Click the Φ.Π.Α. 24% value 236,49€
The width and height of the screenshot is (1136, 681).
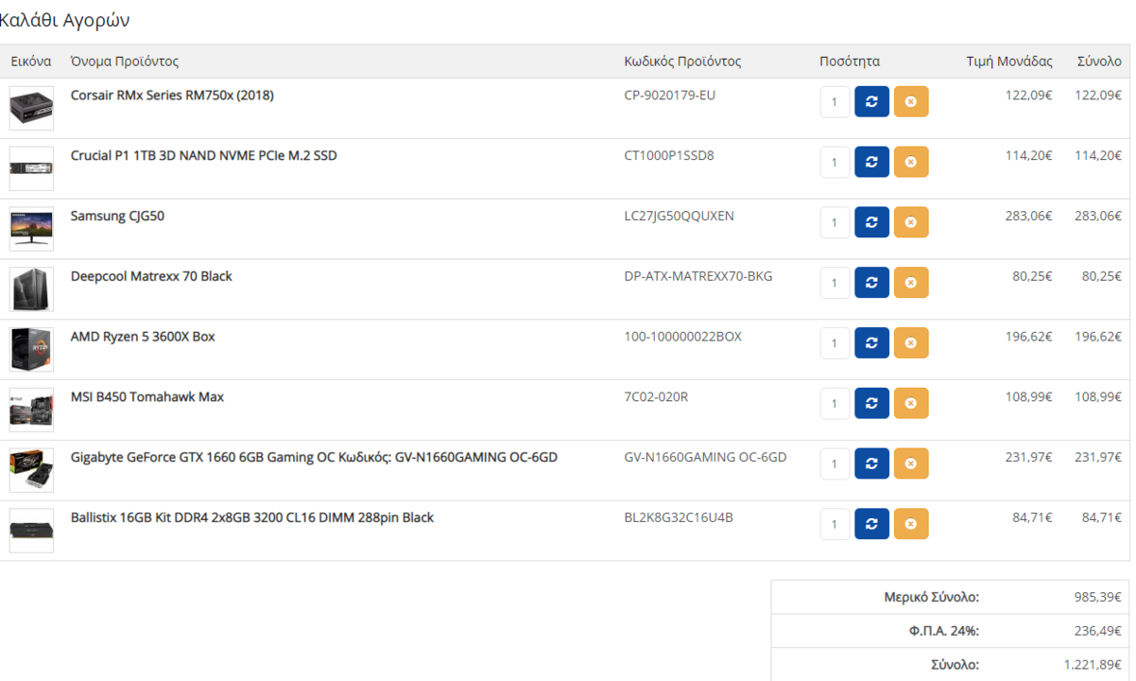(1098, 631)
